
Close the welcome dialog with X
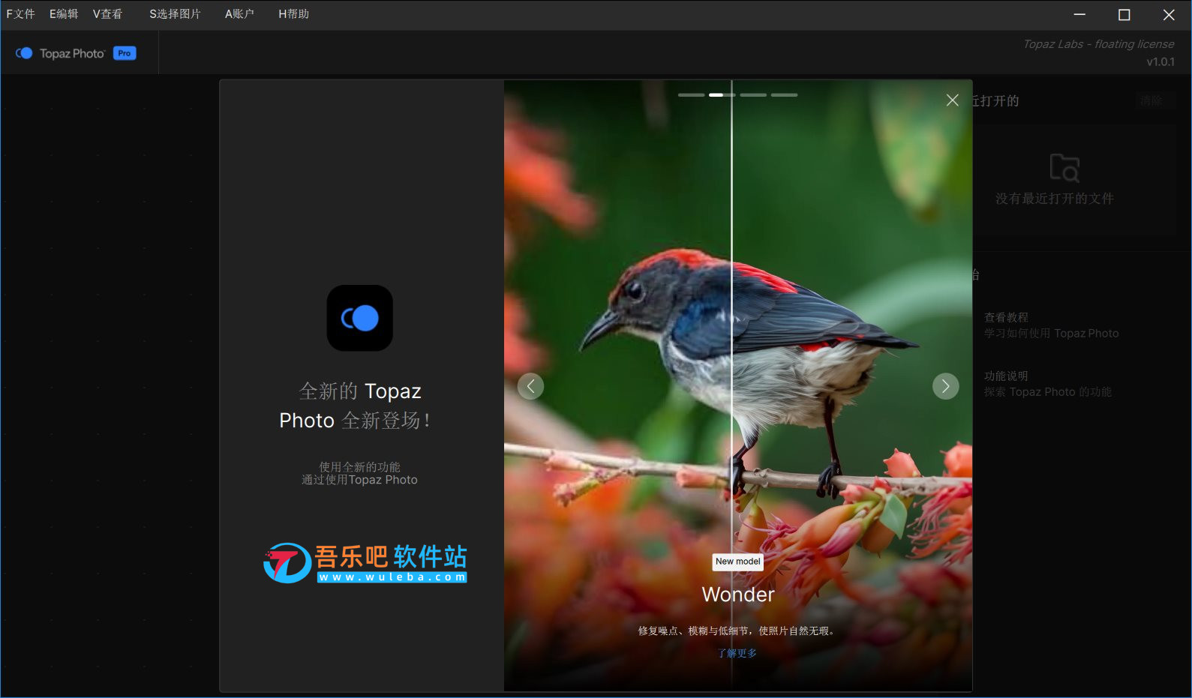click(952, 100)
